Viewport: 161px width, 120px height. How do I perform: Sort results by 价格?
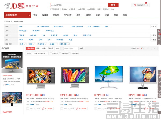44,48
